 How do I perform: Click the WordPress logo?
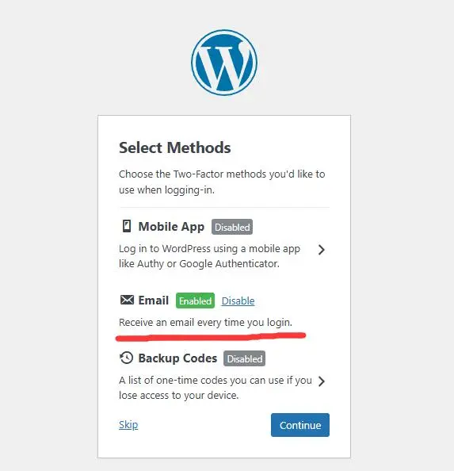(224, 63)
